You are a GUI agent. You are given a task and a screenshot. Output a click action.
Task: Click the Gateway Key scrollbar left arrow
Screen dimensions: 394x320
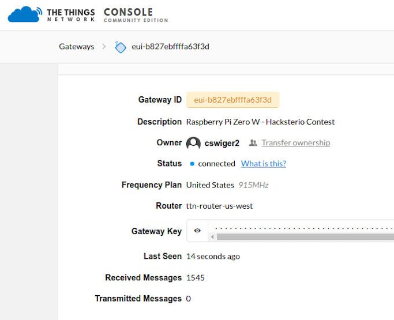tap(213, 237)
